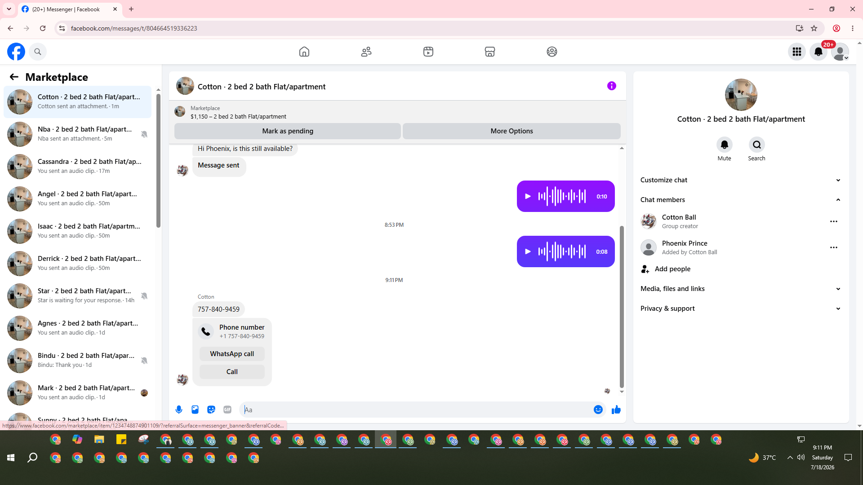The image size is (863, 485).
Task: Focus the Aa message input field
Action: pyautogui.click(x=416, y=410)
